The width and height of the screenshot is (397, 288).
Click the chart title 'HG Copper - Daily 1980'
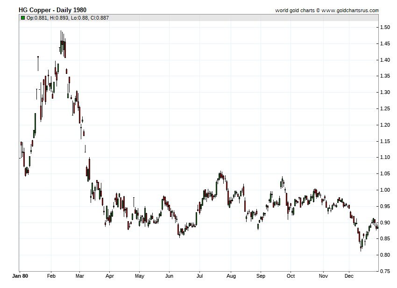[x=52, y=10]
